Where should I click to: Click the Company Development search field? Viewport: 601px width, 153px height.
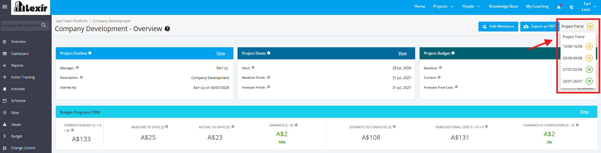coord(21,25)
